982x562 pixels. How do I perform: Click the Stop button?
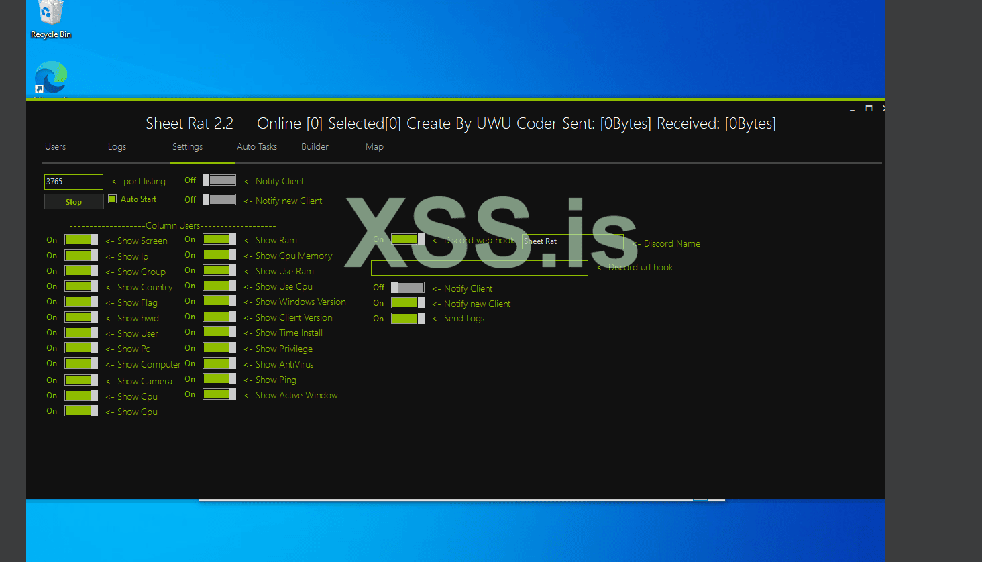point(74,202)
